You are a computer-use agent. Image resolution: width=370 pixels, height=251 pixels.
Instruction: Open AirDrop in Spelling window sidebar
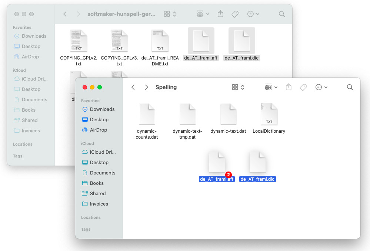tap(94, 130)
